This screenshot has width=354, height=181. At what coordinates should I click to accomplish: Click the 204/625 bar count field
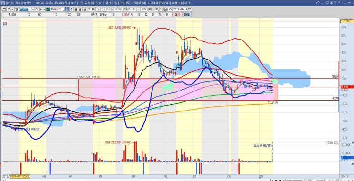147,10
